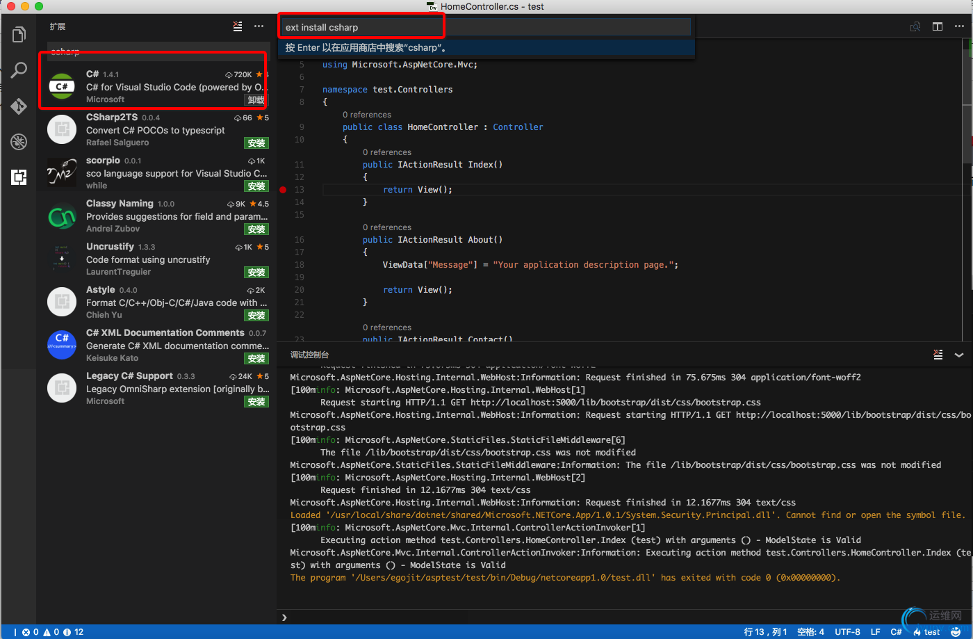Clear the extensions list via header icon

(x=238, y=26)
